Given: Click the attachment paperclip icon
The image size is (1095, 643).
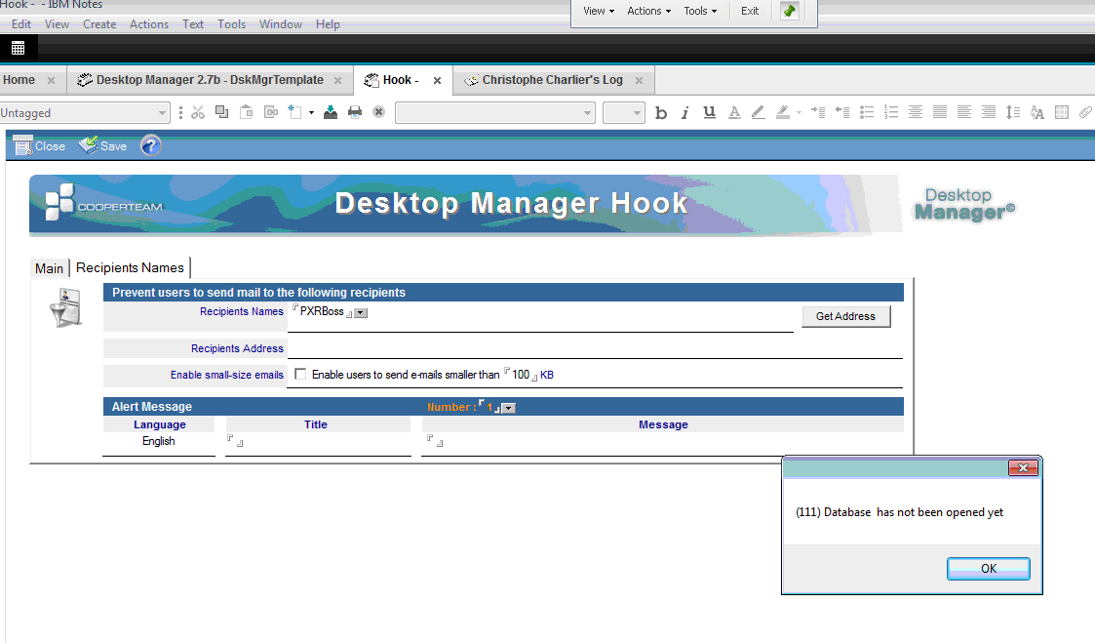Looking at the screenshot, I should click(x=1084, y=113).
